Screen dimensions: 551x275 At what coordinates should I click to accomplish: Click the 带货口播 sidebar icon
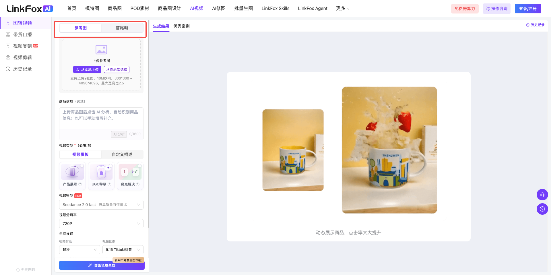click(x=8, y=34)
